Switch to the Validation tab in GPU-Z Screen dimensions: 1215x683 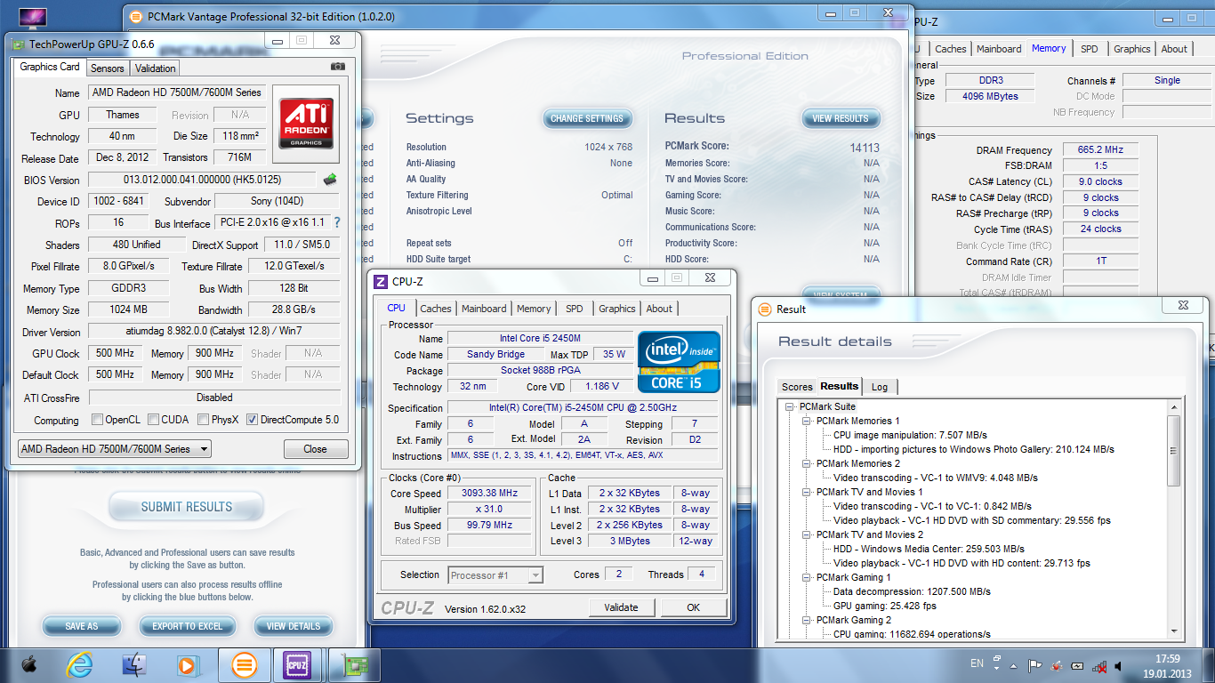156,68
